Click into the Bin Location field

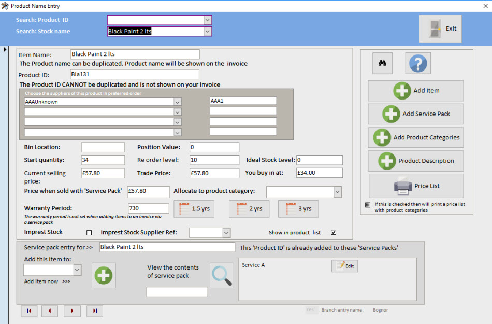103,147
